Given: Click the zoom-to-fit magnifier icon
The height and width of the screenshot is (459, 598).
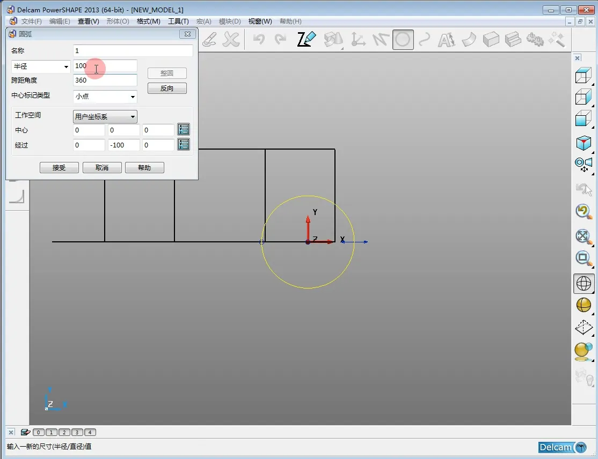Looking at the screenshot, I should pos(583,236).
